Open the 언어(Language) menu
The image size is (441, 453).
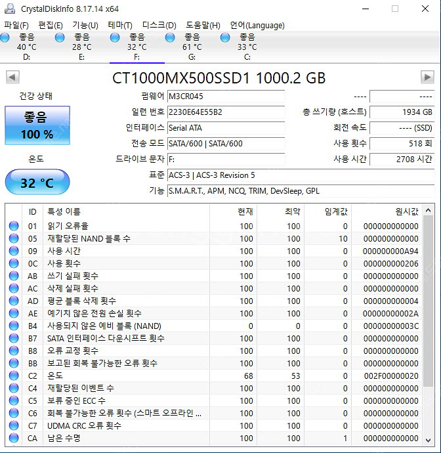[257, 26]
